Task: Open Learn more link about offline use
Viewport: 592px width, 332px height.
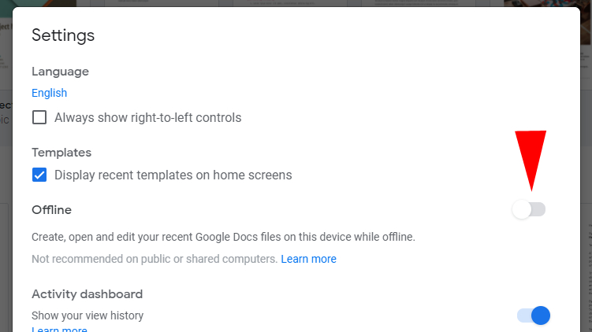Action: pyautogui.click(x=308, y=259)
